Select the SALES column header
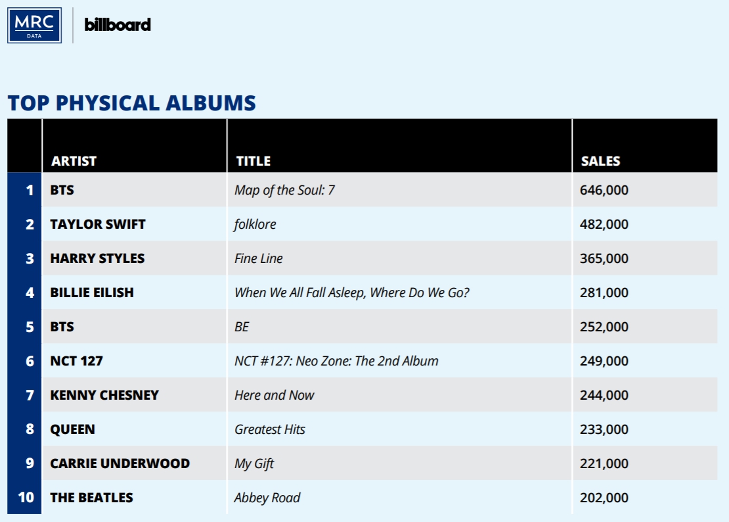Viewport: 729px width, 522px height. pyautogui.click(x=600, y=161)
